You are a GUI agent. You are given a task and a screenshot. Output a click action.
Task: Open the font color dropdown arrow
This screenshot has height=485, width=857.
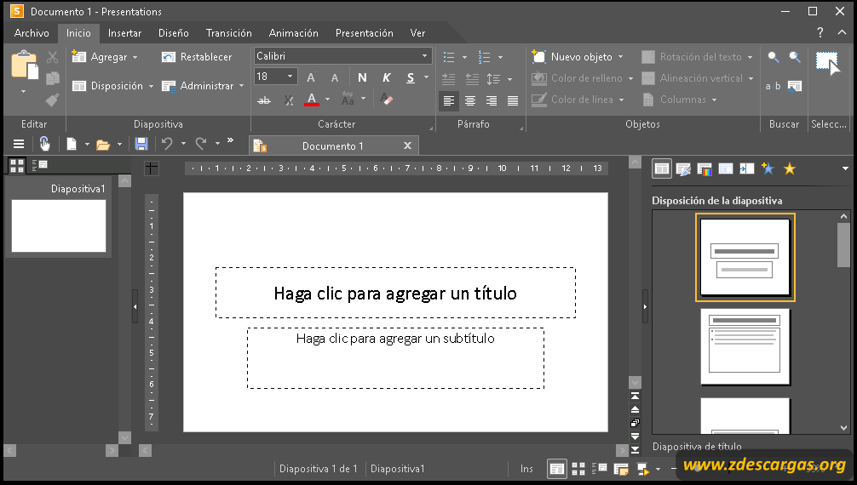[327, 100]
